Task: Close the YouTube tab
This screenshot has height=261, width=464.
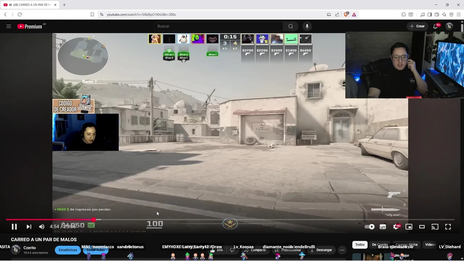Action: point(55,5)
